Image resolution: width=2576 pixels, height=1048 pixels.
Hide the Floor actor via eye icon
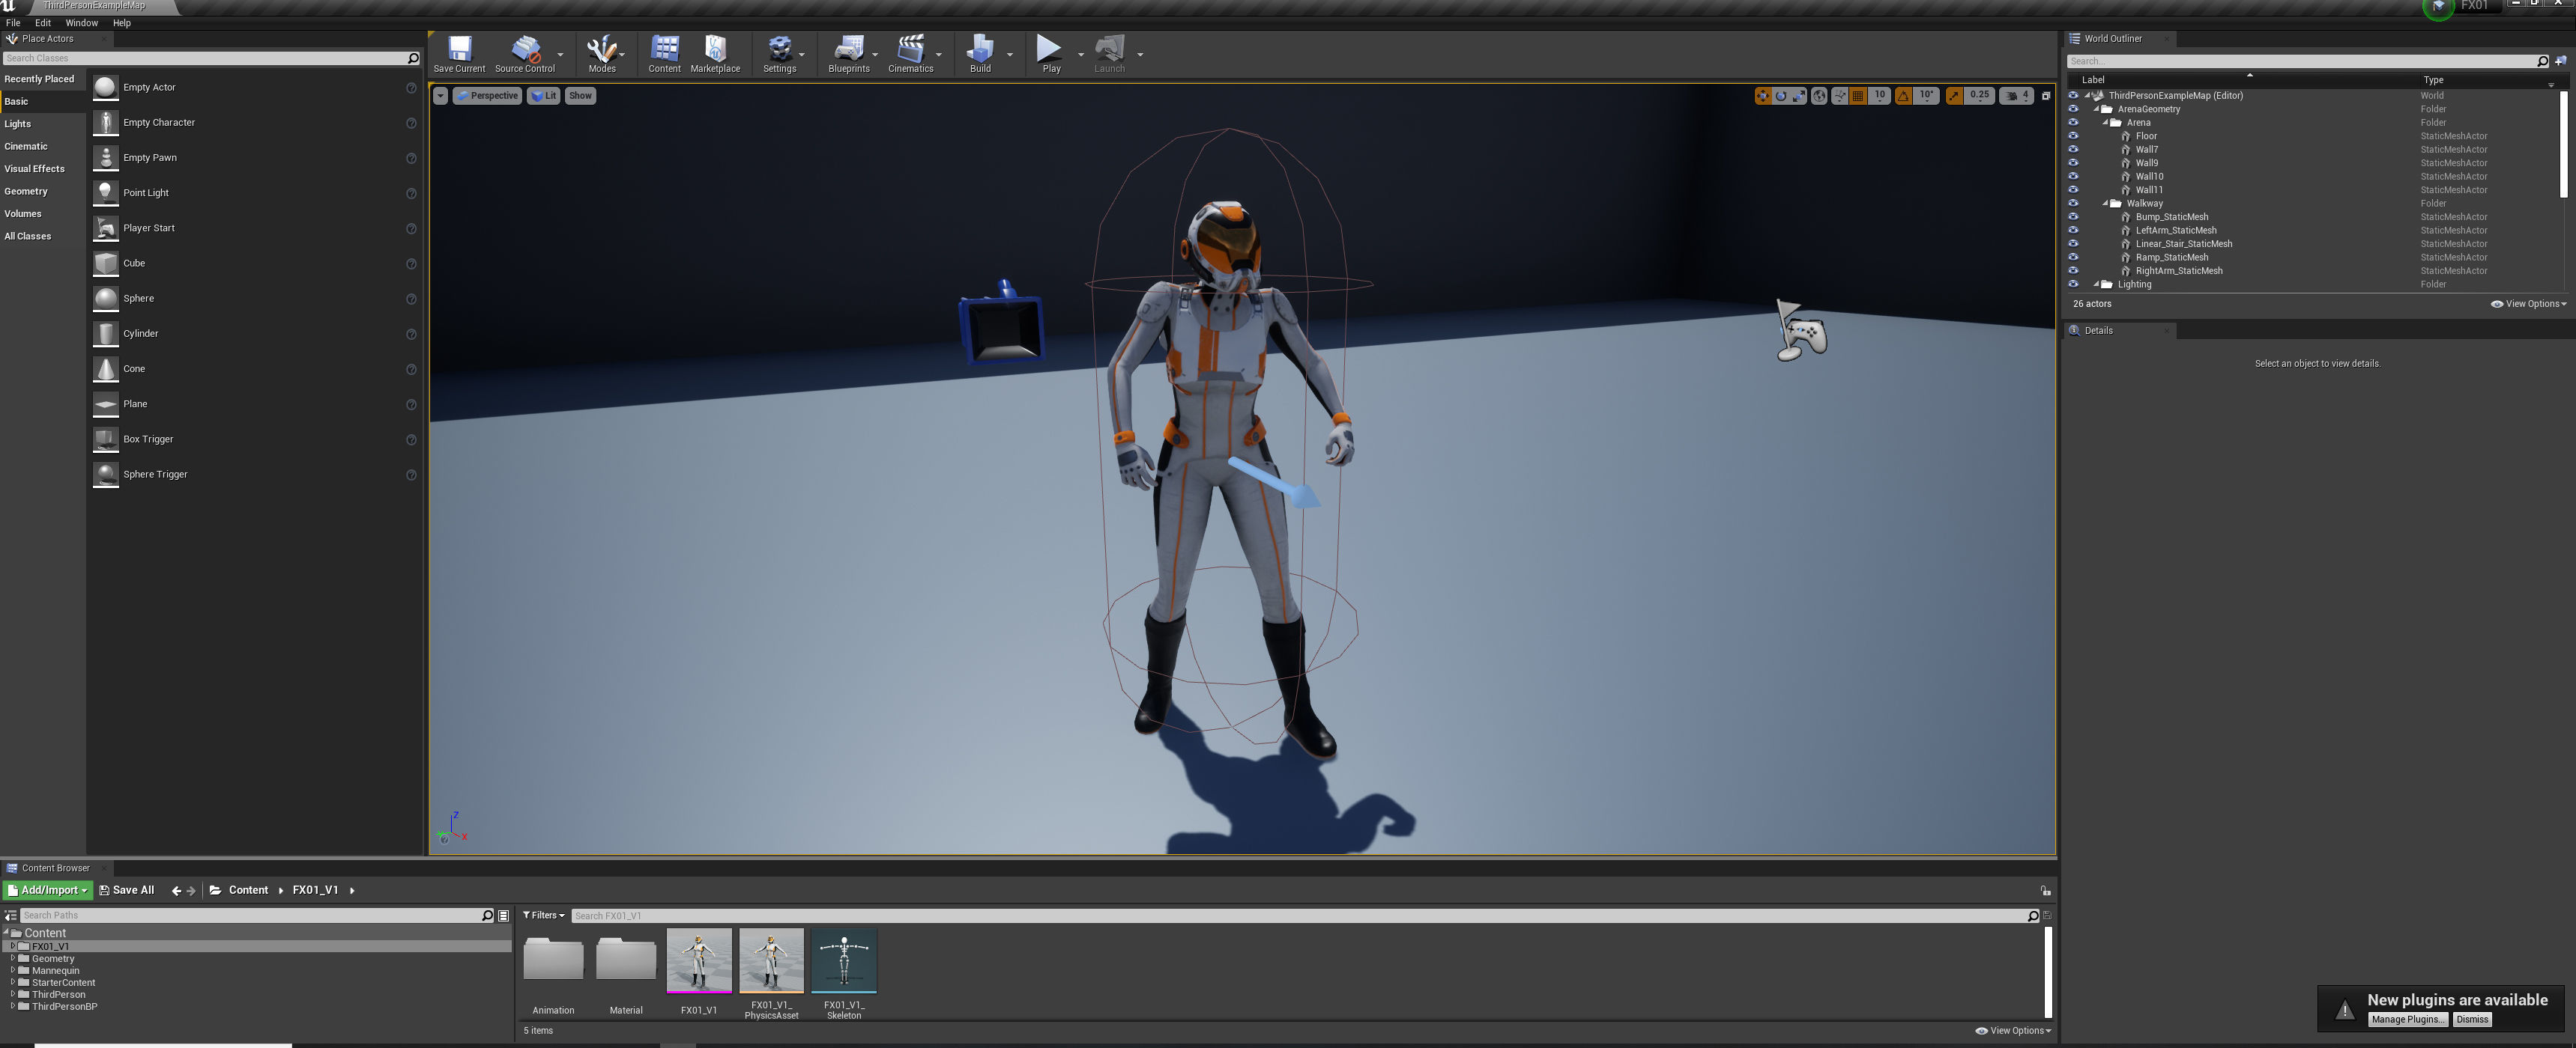click(x=2073, y=136)
